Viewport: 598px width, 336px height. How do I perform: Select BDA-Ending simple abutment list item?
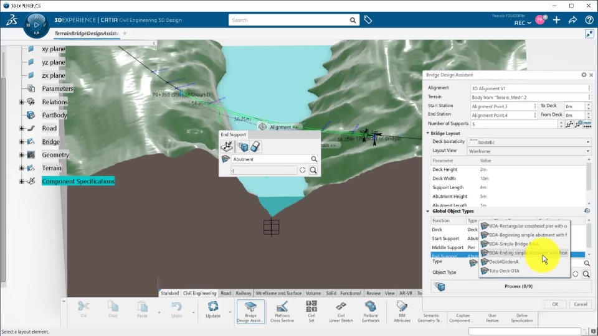point(524,253)
